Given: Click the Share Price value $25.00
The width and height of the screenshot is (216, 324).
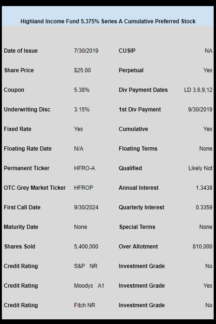Looking at the screenshot, I should pyautogui.click(x=82, y=70).
